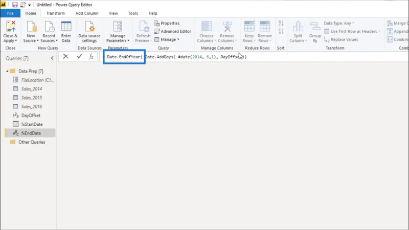
Task: Cancel formula edit with the X icon
Action: coord(66,57)
